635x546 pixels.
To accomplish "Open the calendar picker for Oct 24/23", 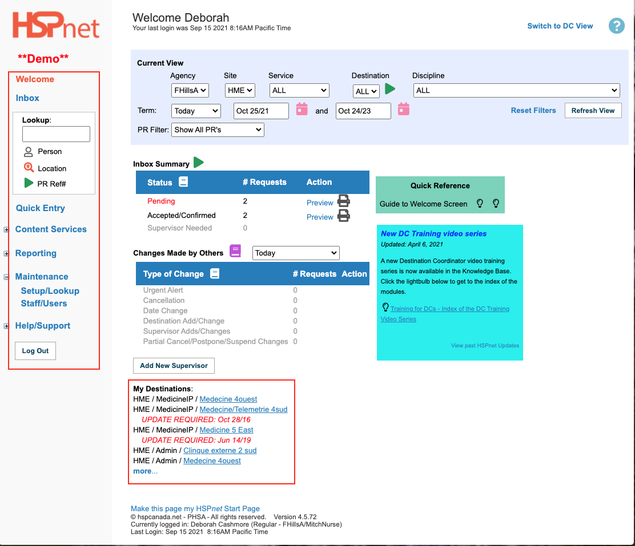I will (403, 109).
